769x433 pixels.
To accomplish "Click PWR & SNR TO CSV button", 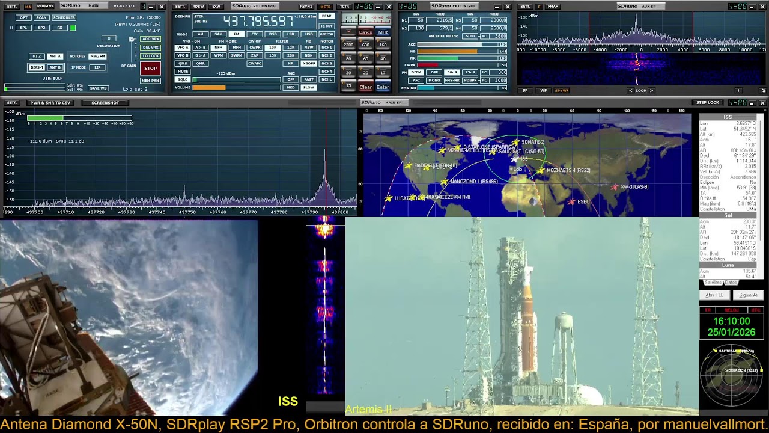I will point(50,103).
